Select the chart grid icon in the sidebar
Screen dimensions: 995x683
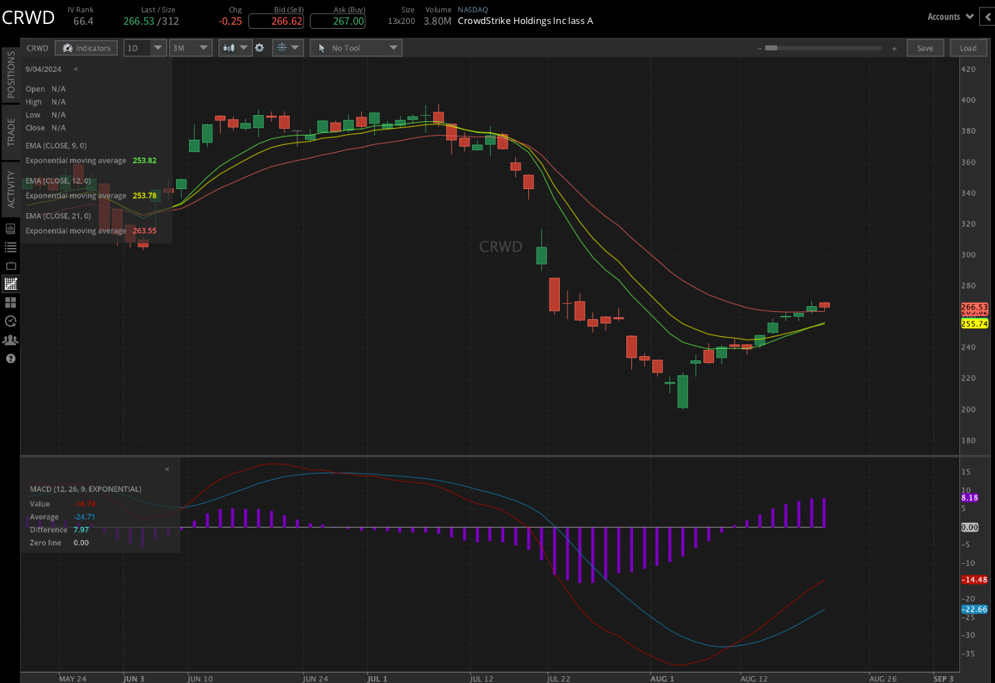[x=10, y=284]
